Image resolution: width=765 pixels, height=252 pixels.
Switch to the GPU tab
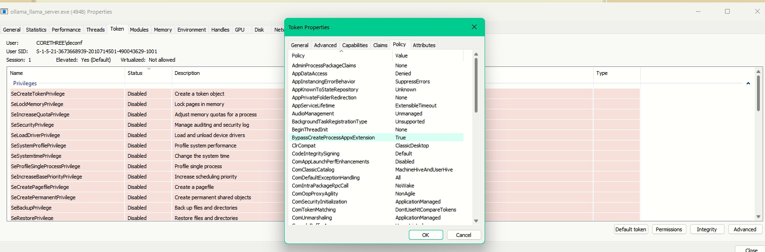239,30
